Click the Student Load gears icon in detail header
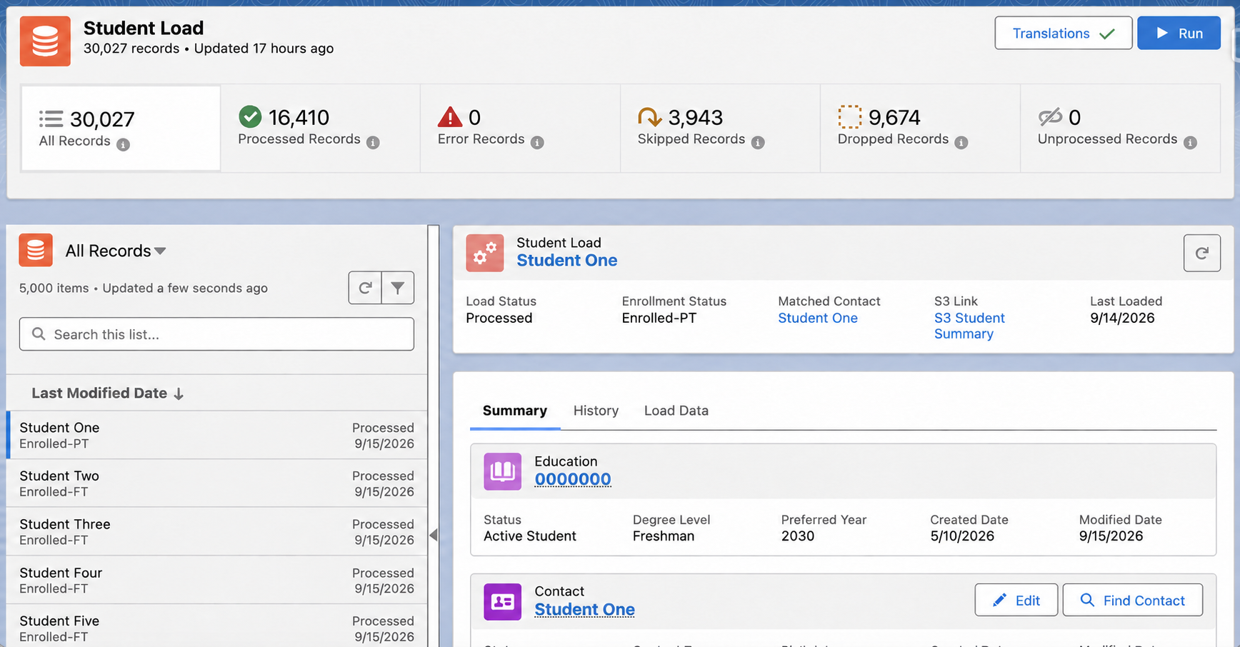1240x647 pixels. pos(485,253)
